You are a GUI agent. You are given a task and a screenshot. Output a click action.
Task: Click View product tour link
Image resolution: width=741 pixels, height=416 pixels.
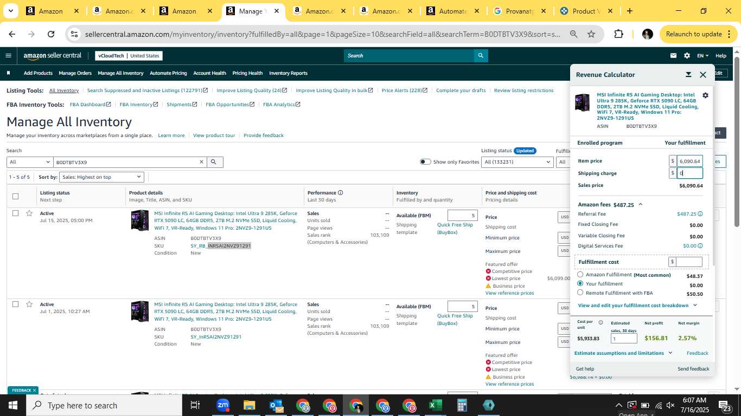[214, 135]
